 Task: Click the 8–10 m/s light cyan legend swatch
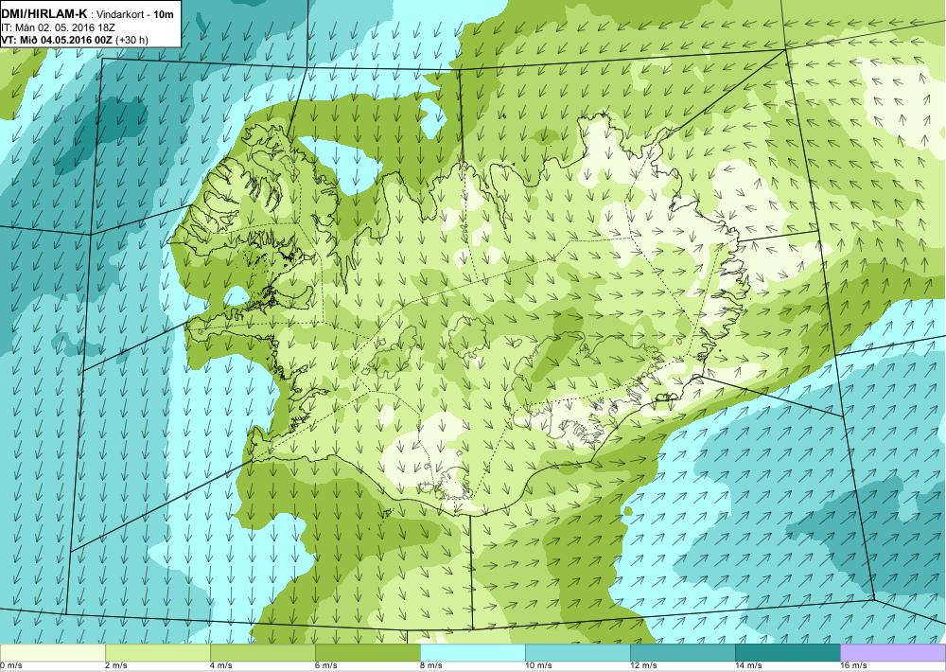[472, 653]
